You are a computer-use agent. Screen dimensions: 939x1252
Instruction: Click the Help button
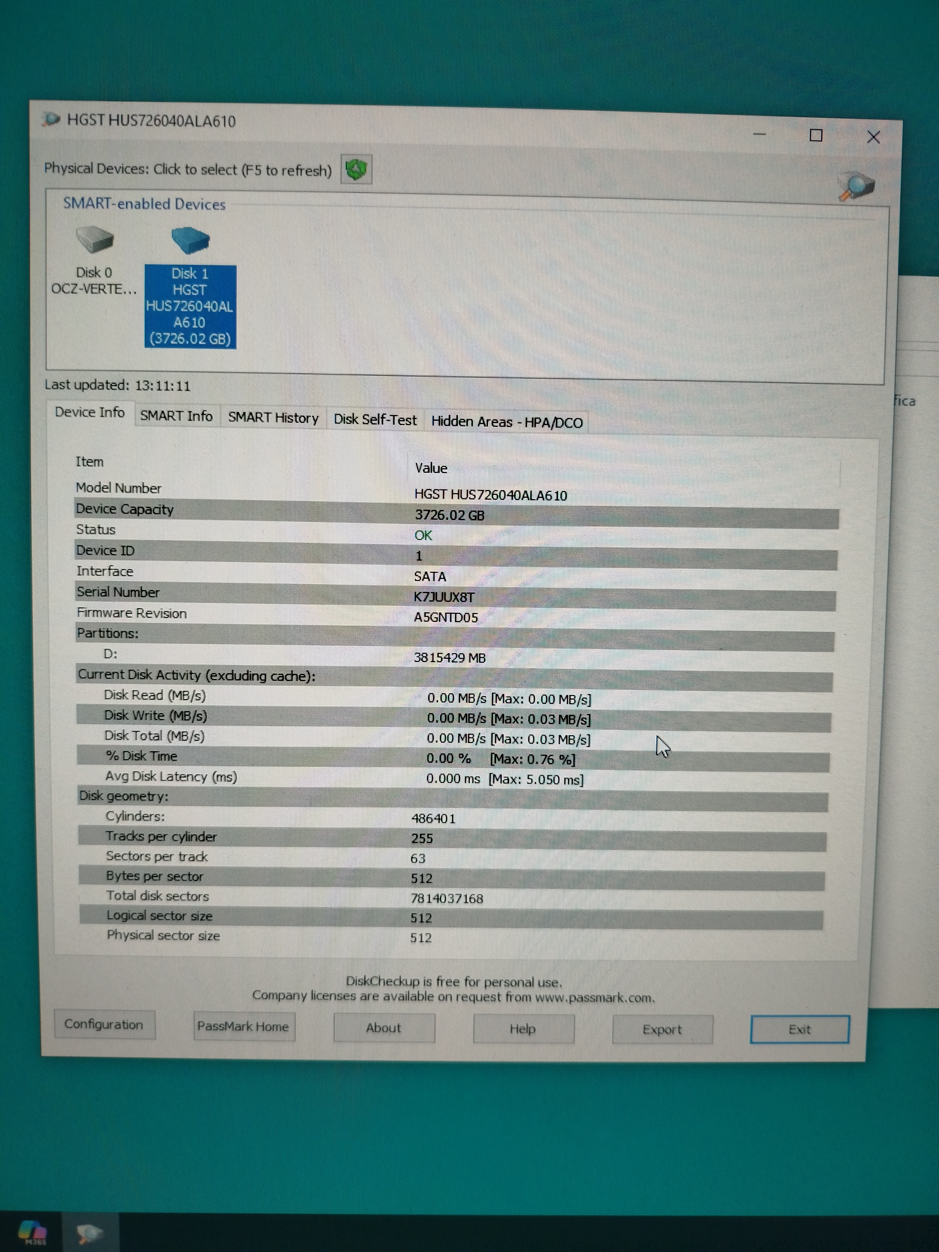[522, 1029]
